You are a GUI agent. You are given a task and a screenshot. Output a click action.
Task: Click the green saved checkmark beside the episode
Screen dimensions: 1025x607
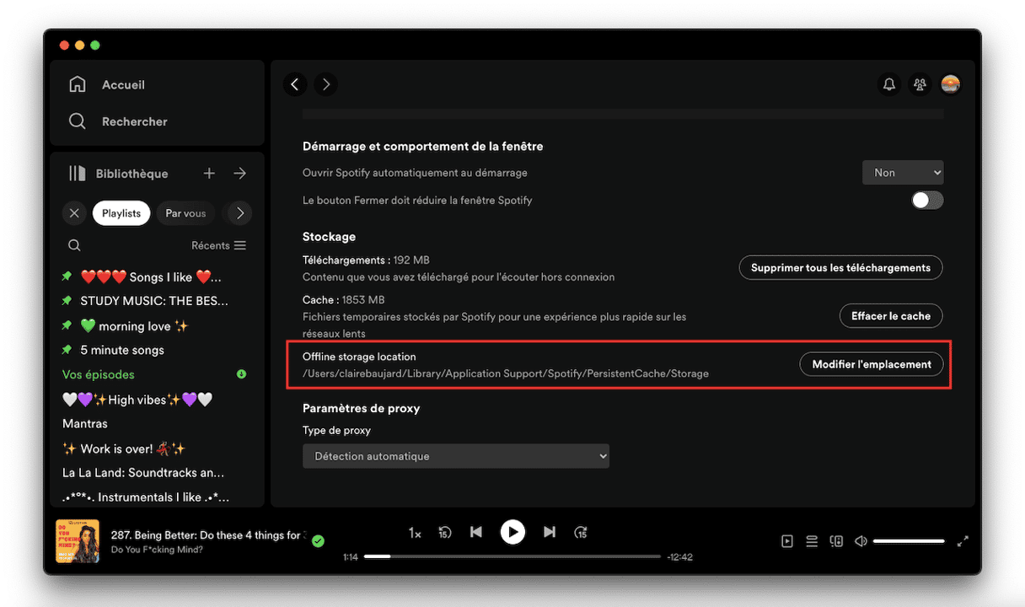[x=318, y=541]
